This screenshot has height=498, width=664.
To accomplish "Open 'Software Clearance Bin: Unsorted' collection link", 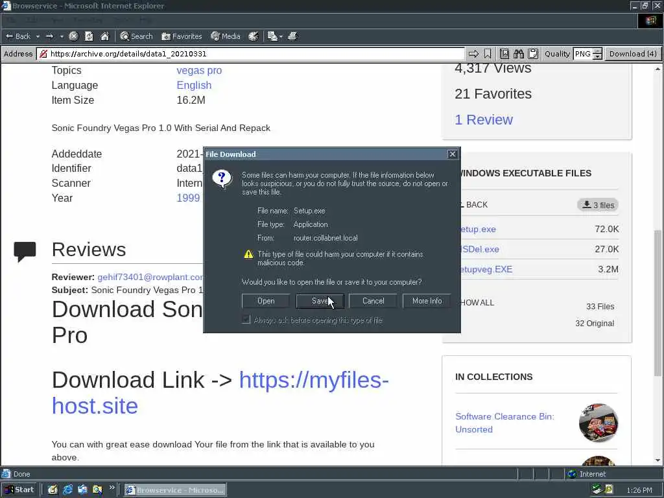I will tap(504, 423).
